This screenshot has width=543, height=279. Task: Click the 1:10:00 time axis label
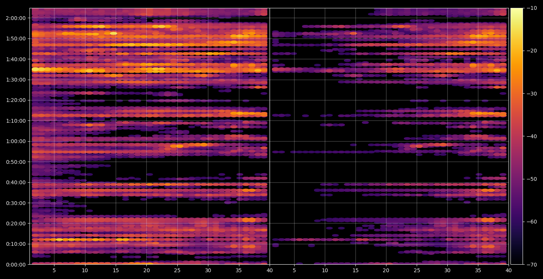[16, 121]
